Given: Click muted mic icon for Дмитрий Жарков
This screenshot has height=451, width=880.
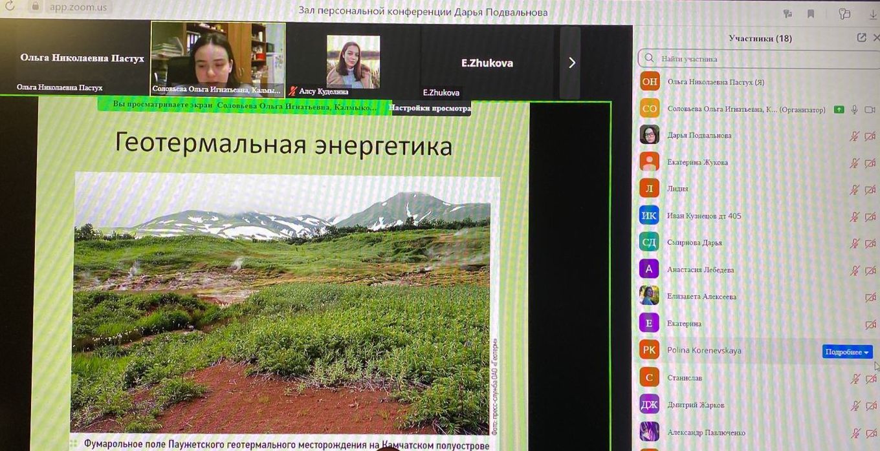Looking at the screenshot, I should tap(855, 406).
